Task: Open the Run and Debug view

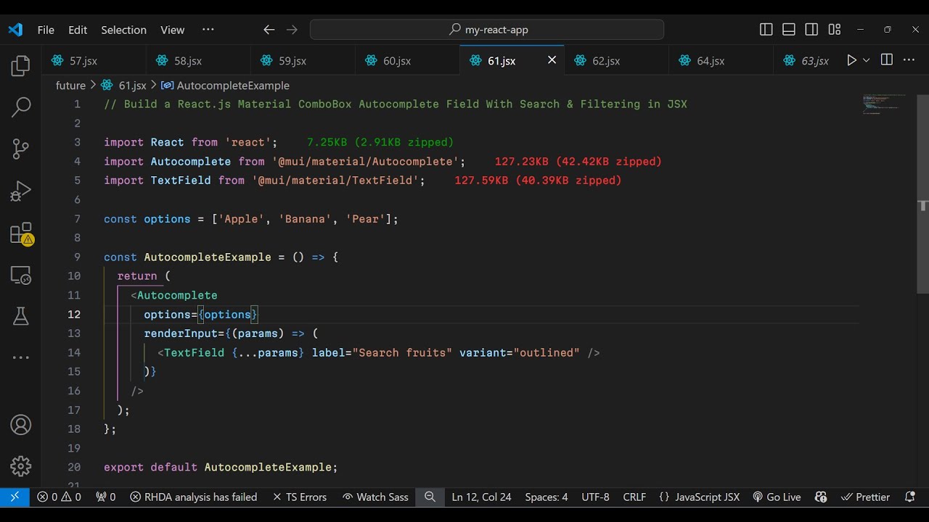Action: (20, 191)
